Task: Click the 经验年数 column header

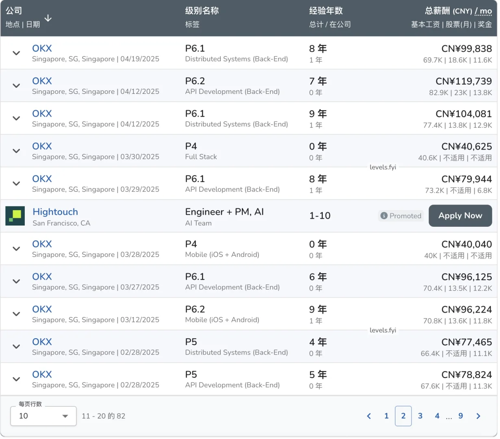Action: coord(326,11)
